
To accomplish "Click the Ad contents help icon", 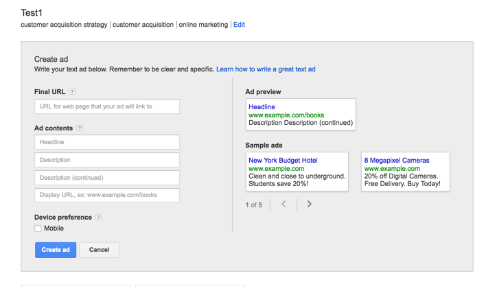I will click(x=80, y=128).
